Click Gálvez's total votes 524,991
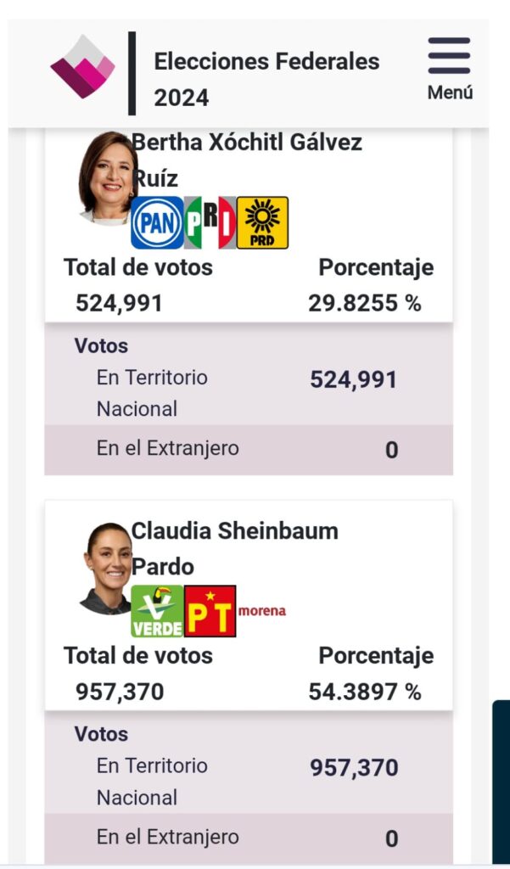The width and height of the screenshot is (510, 869). point(119,303)
